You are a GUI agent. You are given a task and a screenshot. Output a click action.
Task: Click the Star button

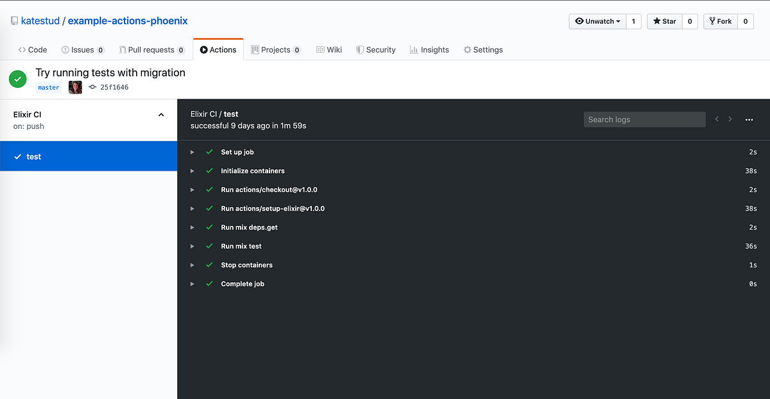[663, 21]
